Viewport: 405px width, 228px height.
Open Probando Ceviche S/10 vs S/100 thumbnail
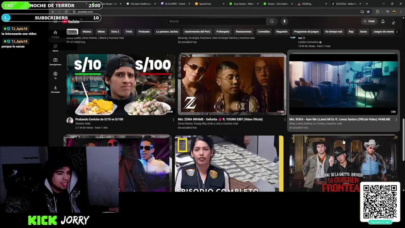tap(121, 84)
